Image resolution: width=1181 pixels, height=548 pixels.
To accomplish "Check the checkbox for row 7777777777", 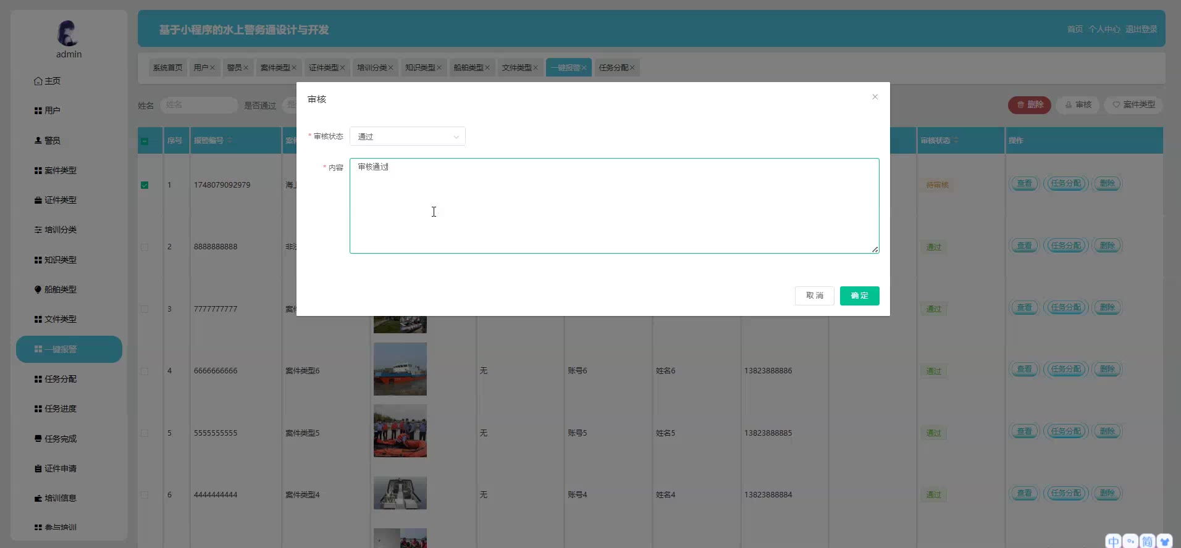I will 145,309.
